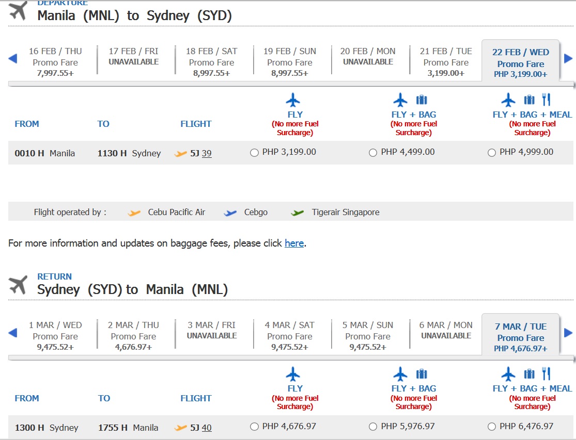Screen dimensions: 576x440
Task: Choose 19 FEB / SUN departure date tab
Action: [x=290, y=61]
